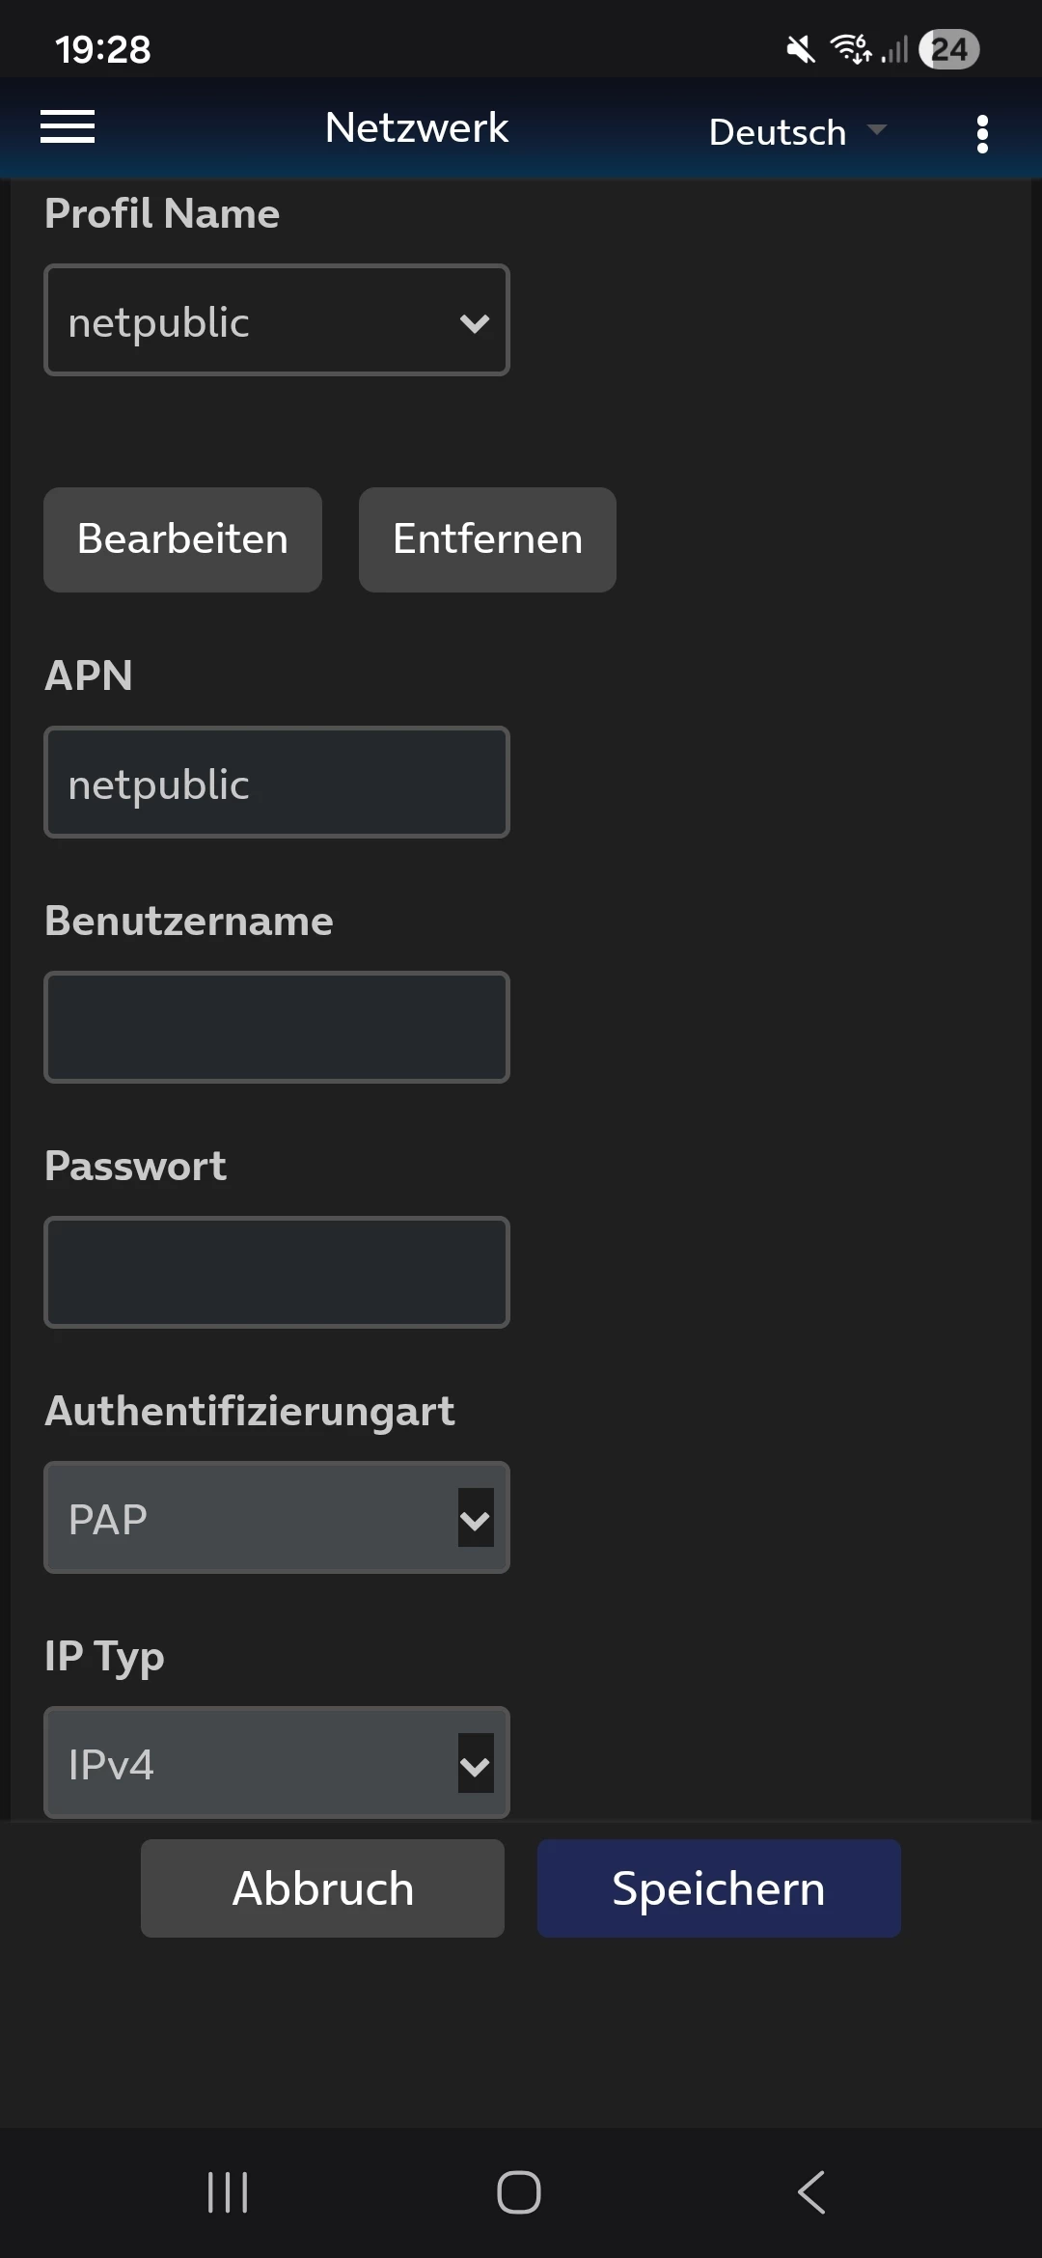Select the Passwort input field
This screenshot has width=1042, height=2258.
(x=277, y=1273)
